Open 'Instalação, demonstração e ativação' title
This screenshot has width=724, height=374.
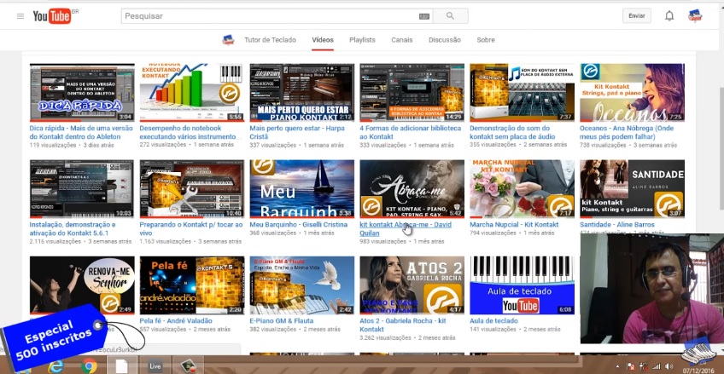click(73, 229)
